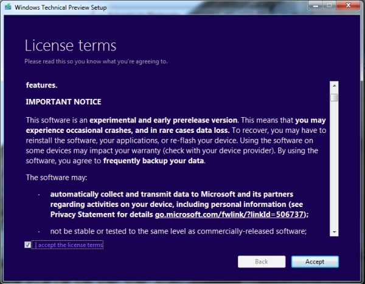The width and height of the screenshot is (365, 284).
Task: Click the line 'not be stable or tested'
Action: pos(178,231)
